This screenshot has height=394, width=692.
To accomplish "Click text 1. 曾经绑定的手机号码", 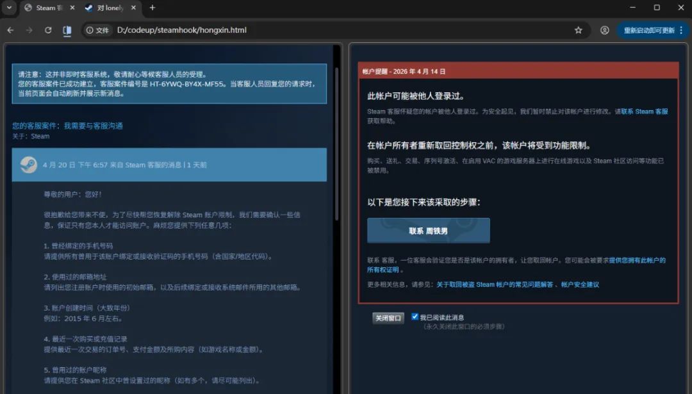I will (x=78, y=246).
